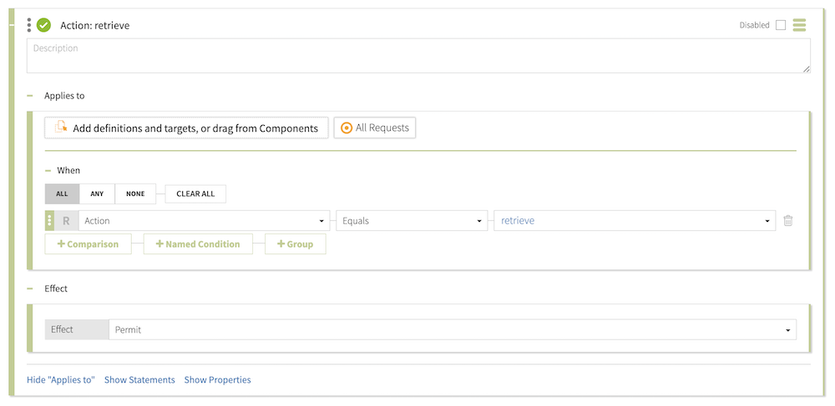Open the Permit effect dropdown

(452, 330)
